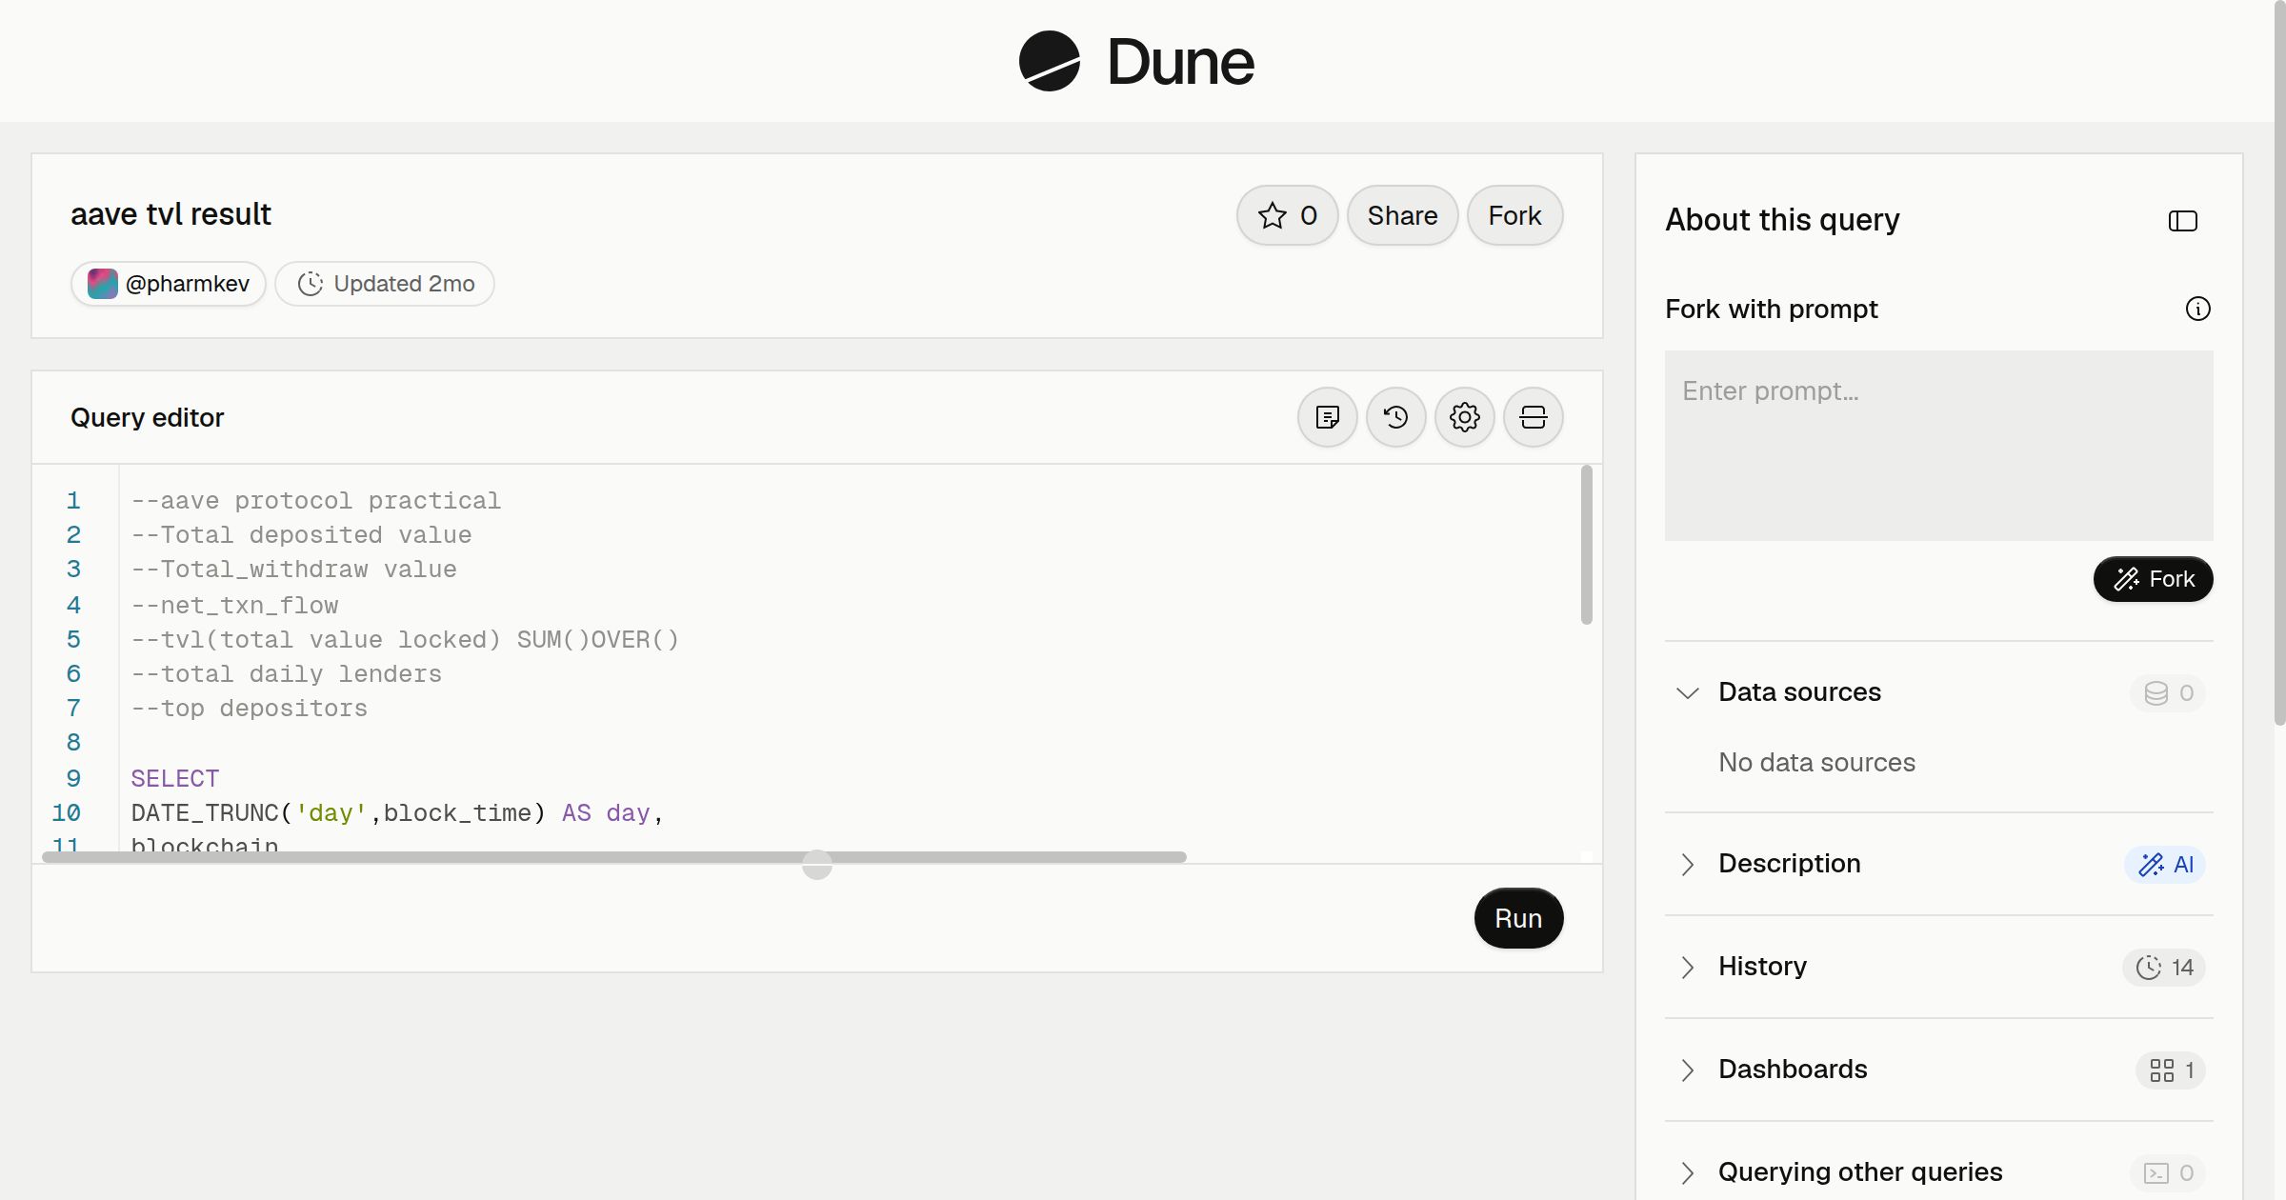Expand Querying other queries section

tap(1688, 1172)
